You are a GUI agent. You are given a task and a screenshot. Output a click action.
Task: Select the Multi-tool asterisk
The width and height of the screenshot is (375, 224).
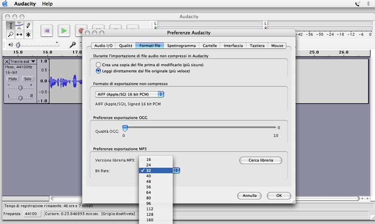(28, 35)
